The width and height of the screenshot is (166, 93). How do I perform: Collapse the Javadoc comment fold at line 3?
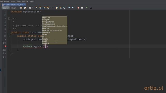click(9, 19)
